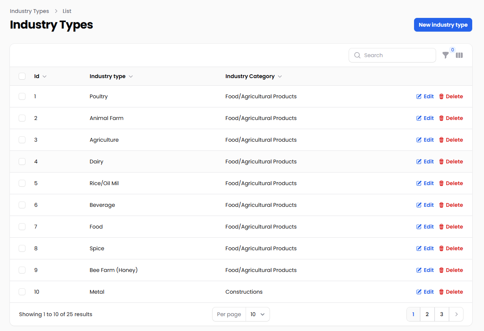Tick the checkbox beside Bee Farm (Honey)
This screenshot has width=484, height=331.
pos(22,270)
